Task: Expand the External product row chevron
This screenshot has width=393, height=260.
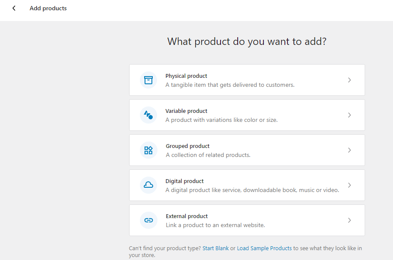Action: click(349, 220)
